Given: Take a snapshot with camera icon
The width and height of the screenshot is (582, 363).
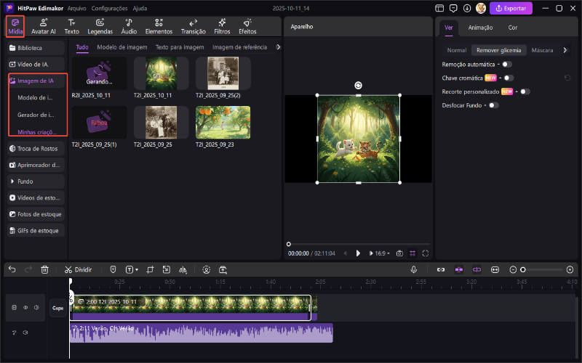Looking at the screenshot, I should (399, 253).
